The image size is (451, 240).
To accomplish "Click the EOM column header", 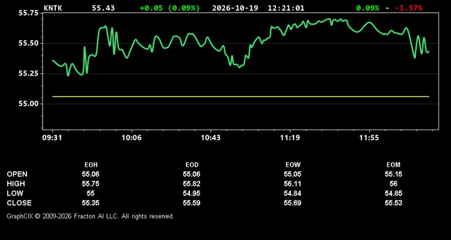I will click(x=393, y=165).
